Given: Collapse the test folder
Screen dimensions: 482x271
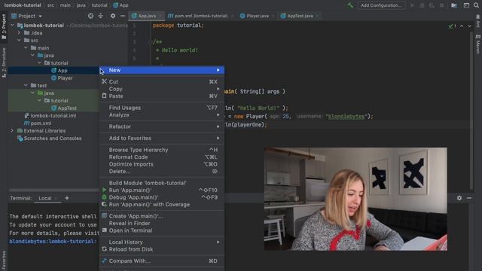Looking at the screenshot, I should click(x=26, y=85).
